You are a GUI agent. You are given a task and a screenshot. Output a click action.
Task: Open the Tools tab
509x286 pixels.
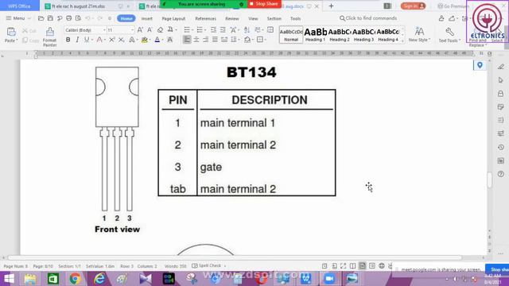click(295, 18)
